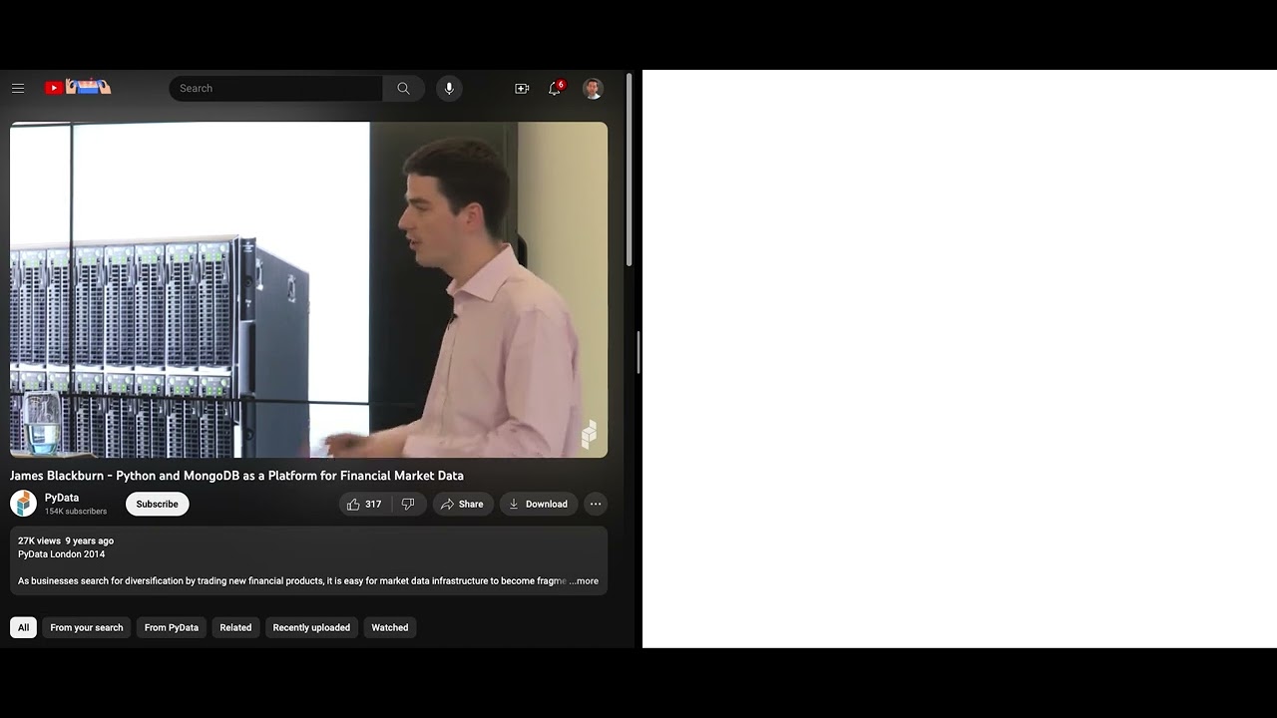The width and height of the screenshot is (1277, 718).
Task: Open more actions three-dot menu
Action: click(596, 504)
